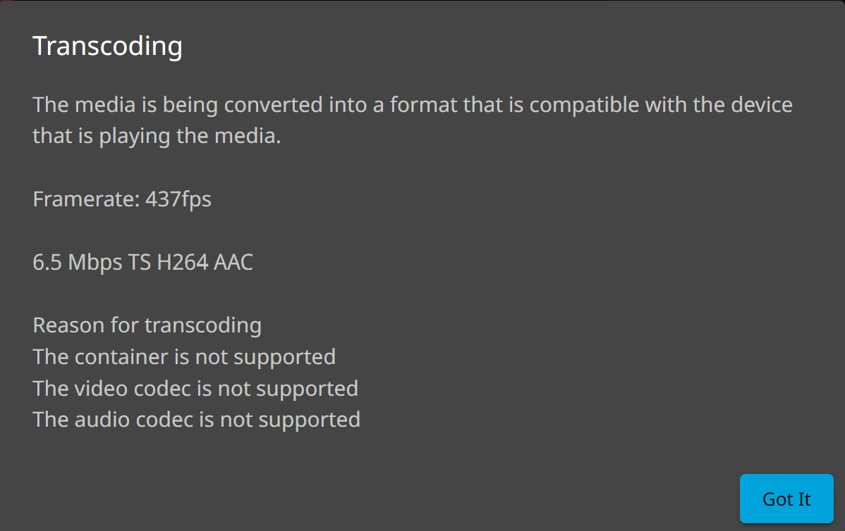845x531 pixels.
Task: Click the 437fps framerate value
Action: click(x=178, y=199)
